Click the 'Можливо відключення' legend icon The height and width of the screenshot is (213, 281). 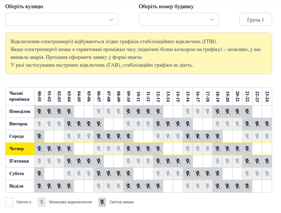[42, 202]
